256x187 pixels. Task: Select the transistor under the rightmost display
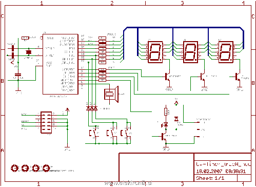pyautogui.click(x=238, y=77)
